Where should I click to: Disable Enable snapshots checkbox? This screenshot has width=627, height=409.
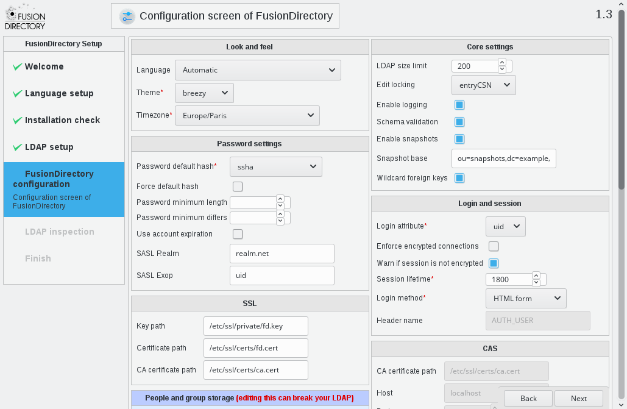pos(459,139)
